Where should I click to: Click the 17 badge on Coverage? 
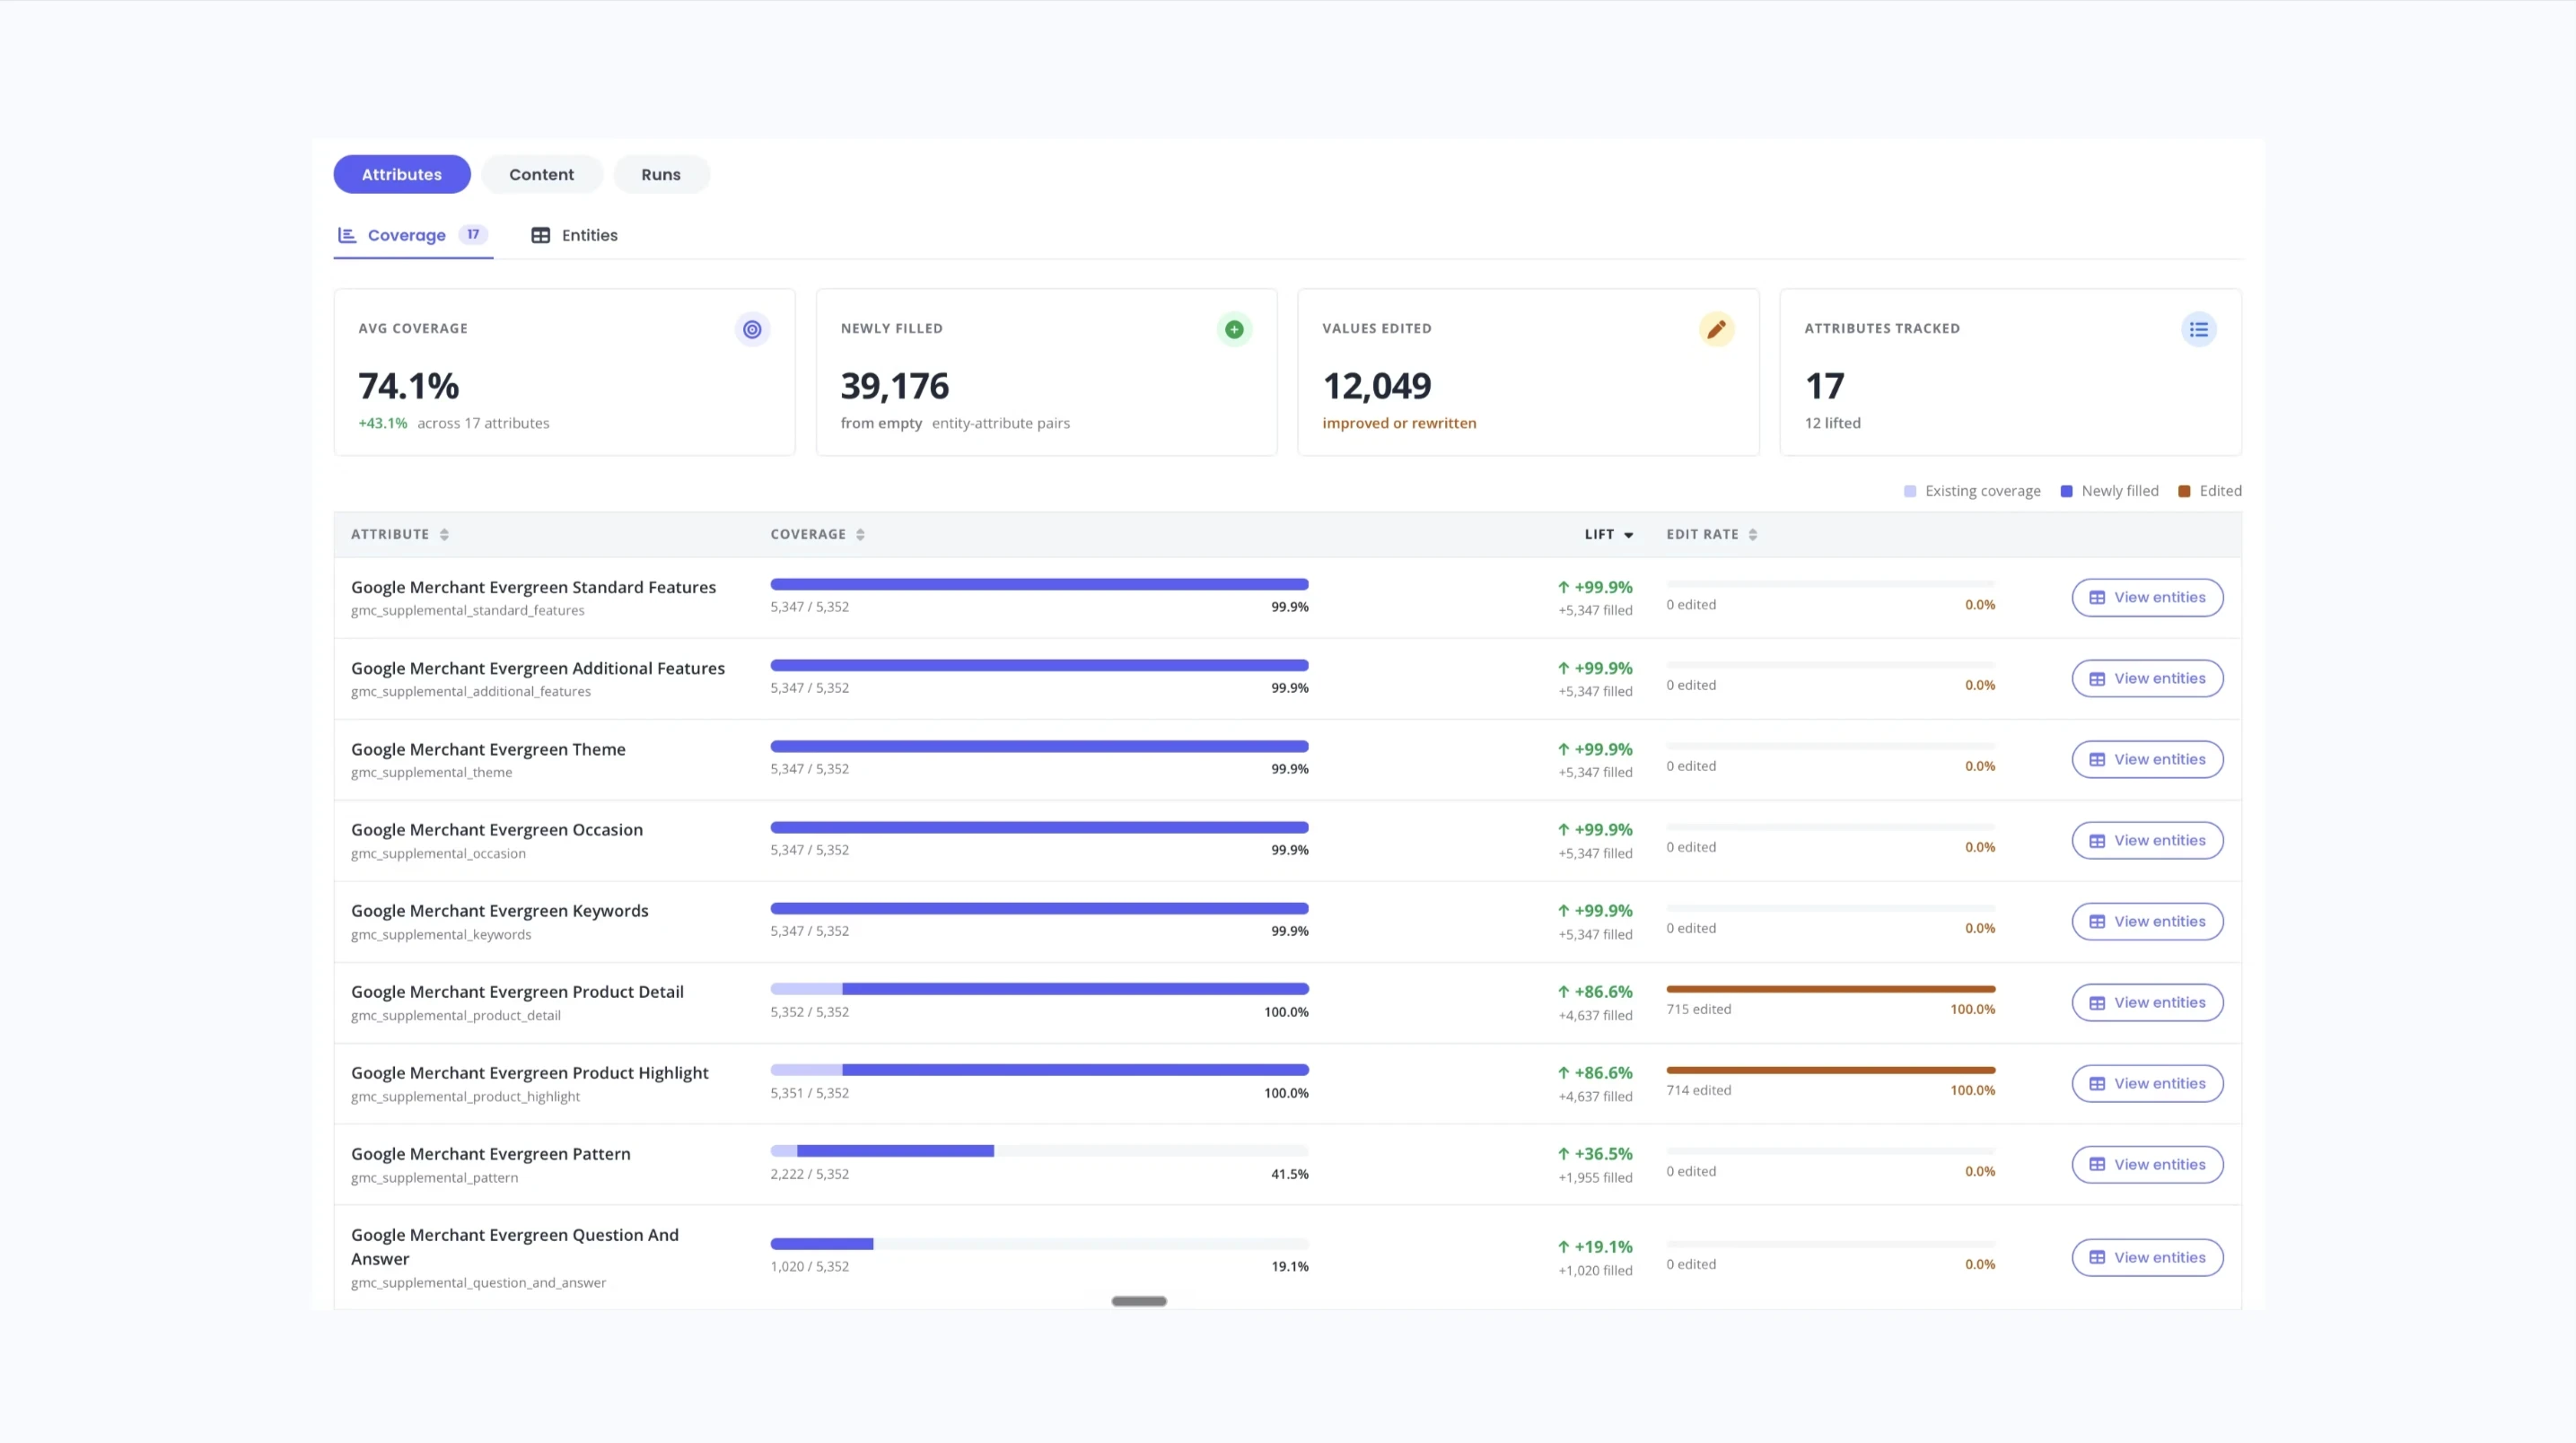click(x=473, y=234)
